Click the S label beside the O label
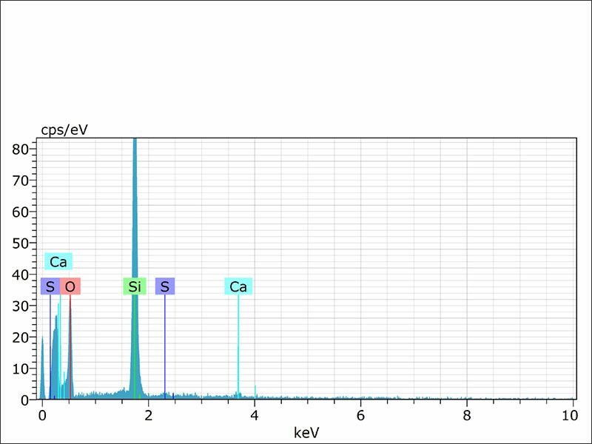592x444 pixels. [x=50, y=286]
